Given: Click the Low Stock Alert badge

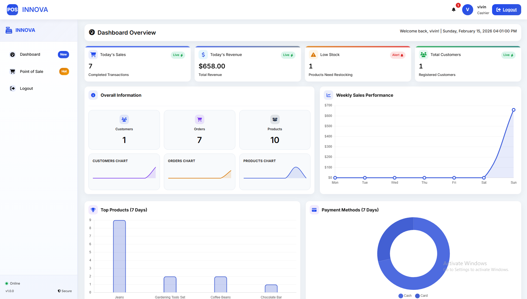Looking at the screenshot, I should tap(398, 55).
